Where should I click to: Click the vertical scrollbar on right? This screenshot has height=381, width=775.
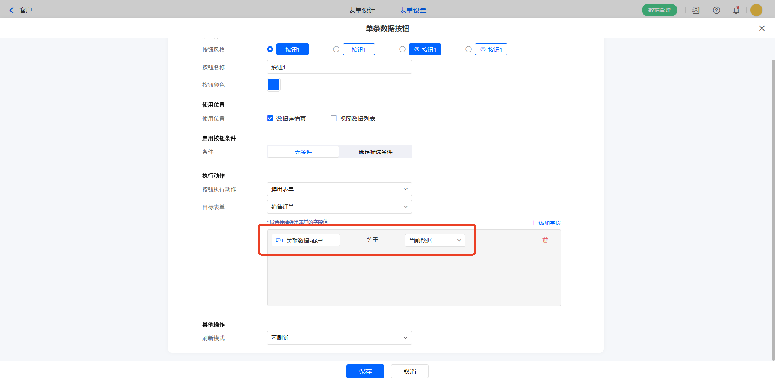click(x=773, y=210)
